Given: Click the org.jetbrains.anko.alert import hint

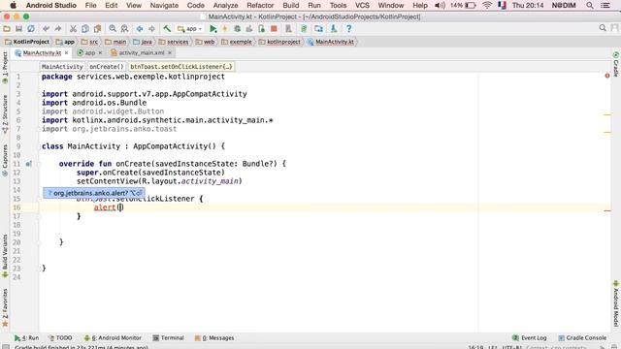Looking at the screenshot, I should point(94,193).
